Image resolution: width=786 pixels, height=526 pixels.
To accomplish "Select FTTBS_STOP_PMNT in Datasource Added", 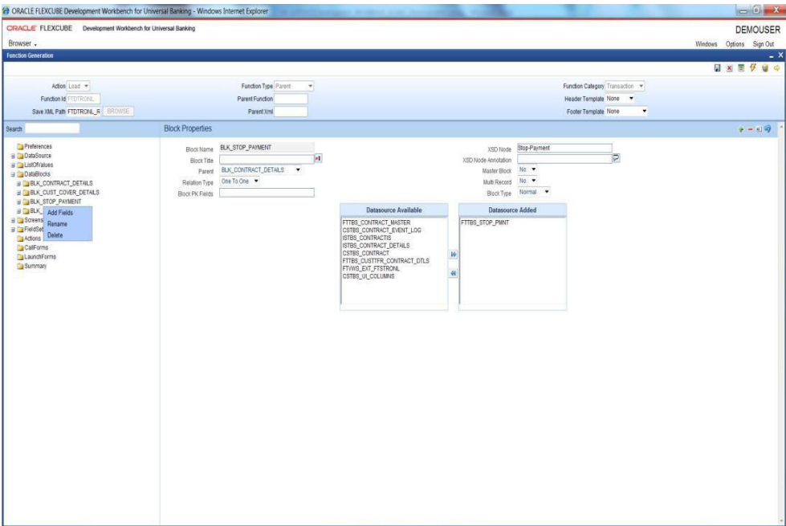I will (x=485, y=222).
